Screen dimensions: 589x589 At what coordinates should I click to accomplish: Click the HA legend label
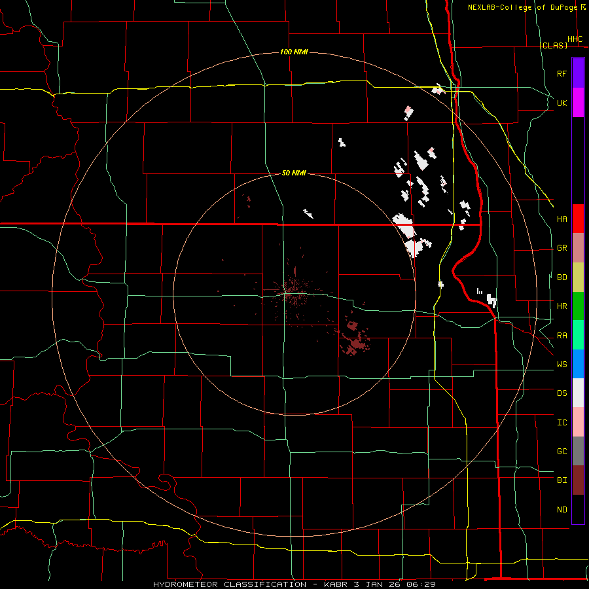[x=562, y=219]
